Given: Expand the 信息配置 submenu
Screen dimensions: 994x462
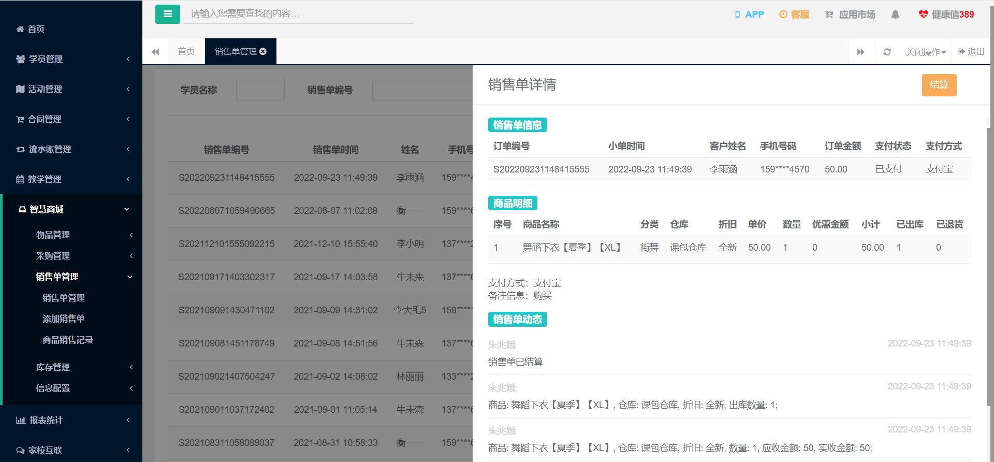Looking at the screenshot, I should (x=72, y=388).
